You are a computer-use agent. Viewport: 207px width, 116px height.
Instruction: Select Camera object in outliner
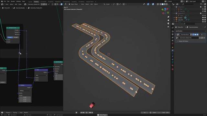pyautogui.click(x=180, y=18)
